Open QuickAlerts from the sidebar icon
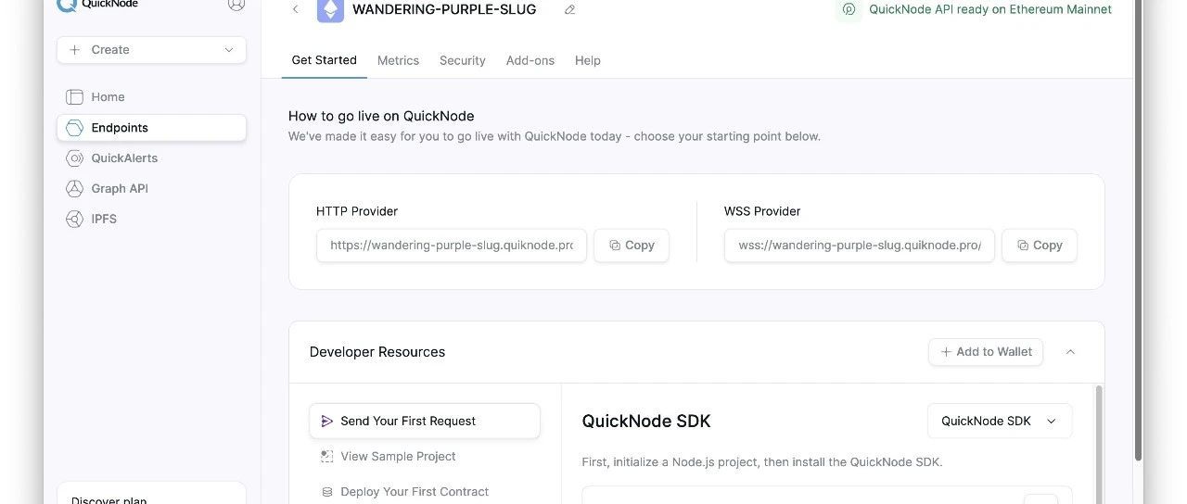The height and width of the screenshot is (504, 1187). pyautogui.click(x=74, y=158)
